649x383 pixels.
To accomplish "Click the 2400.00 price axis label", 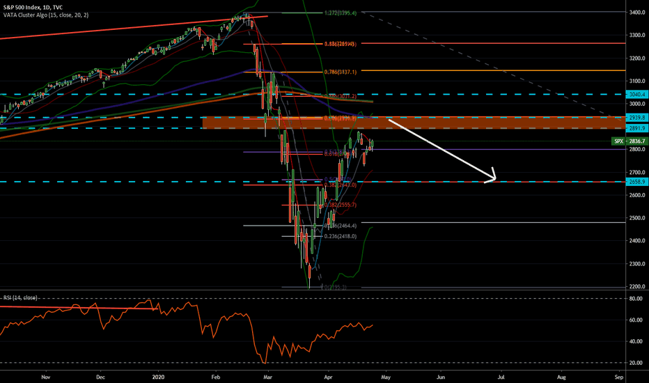I will pyautogui.click(x=637, y=240).
